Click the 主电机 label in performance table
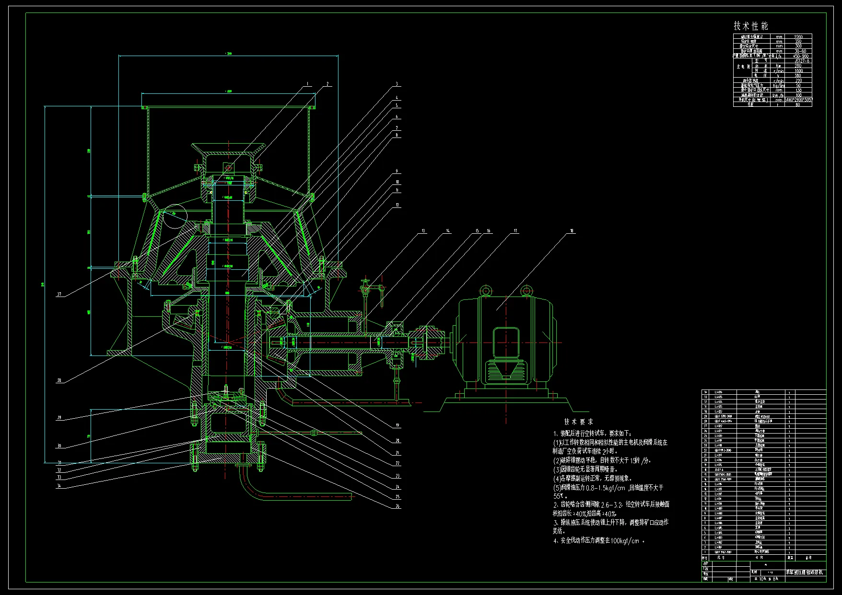 coord(743,67)
